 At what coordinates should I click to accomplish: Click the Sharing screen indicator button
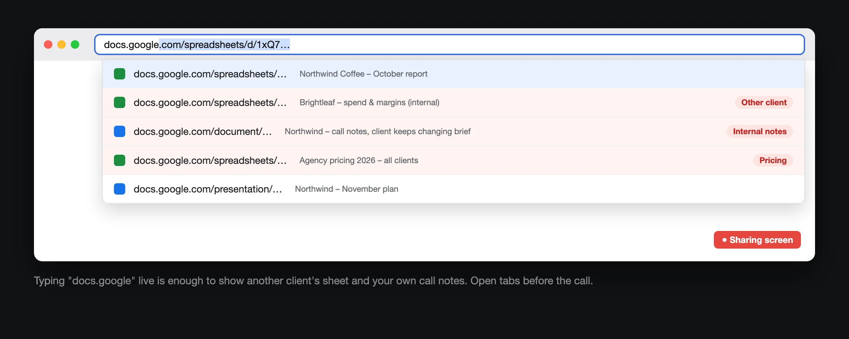click(757, 240)
